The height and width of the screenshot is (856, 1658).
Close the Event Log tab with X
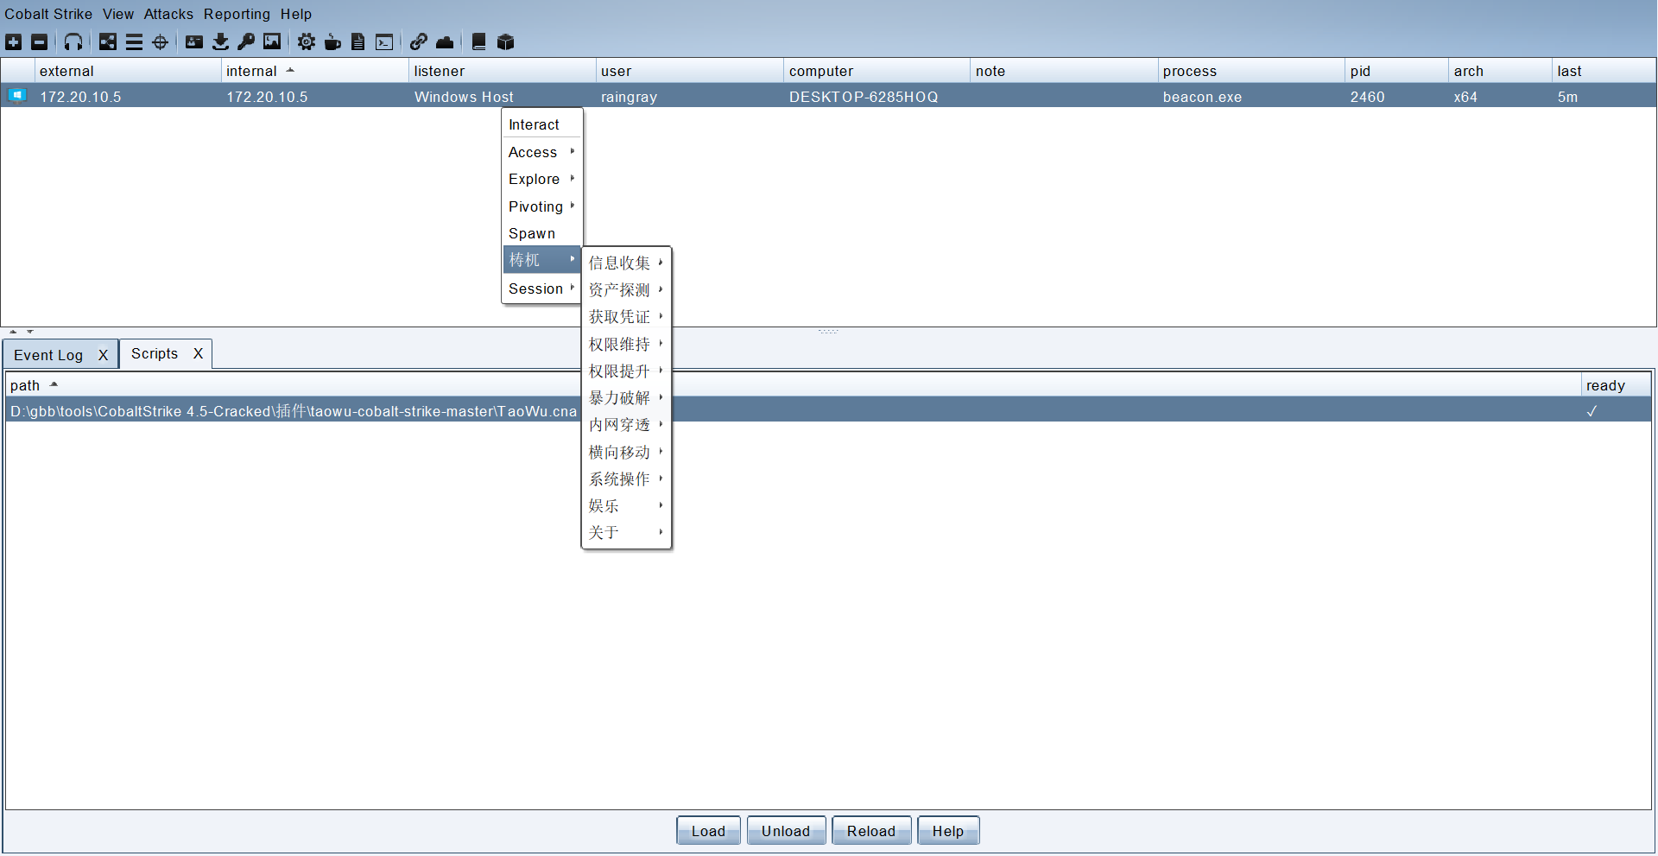point(103,355)
